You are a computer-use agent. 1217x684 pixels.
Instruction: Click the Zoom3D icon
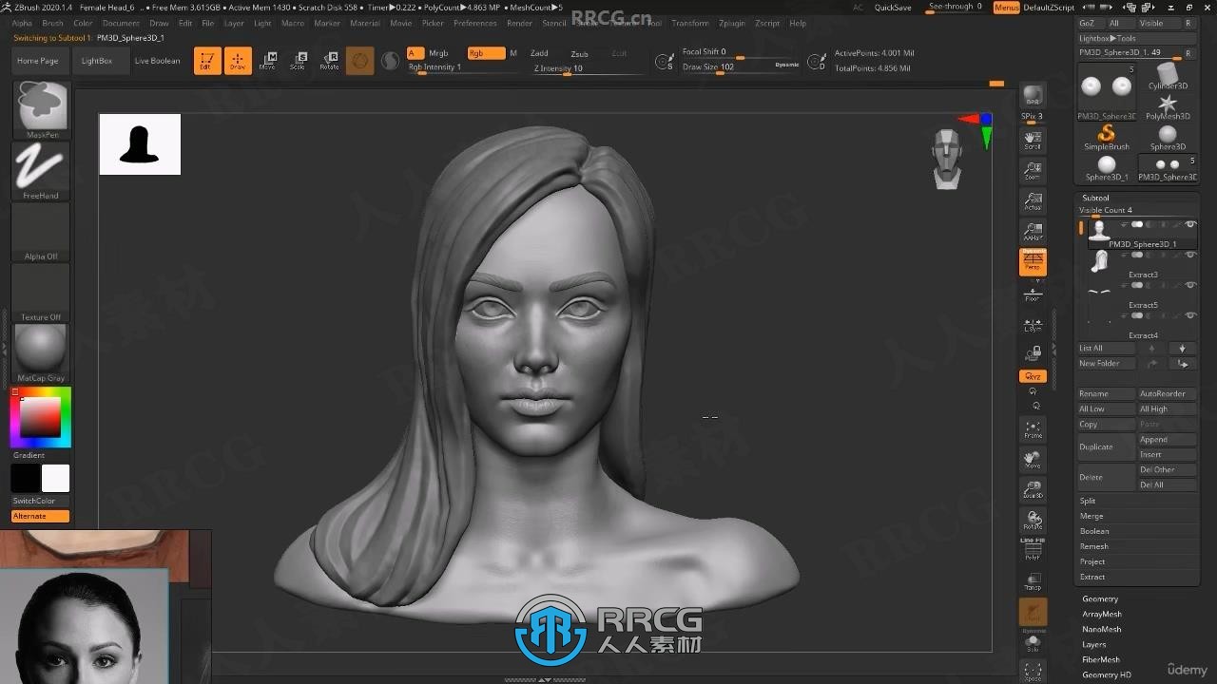1033,490
